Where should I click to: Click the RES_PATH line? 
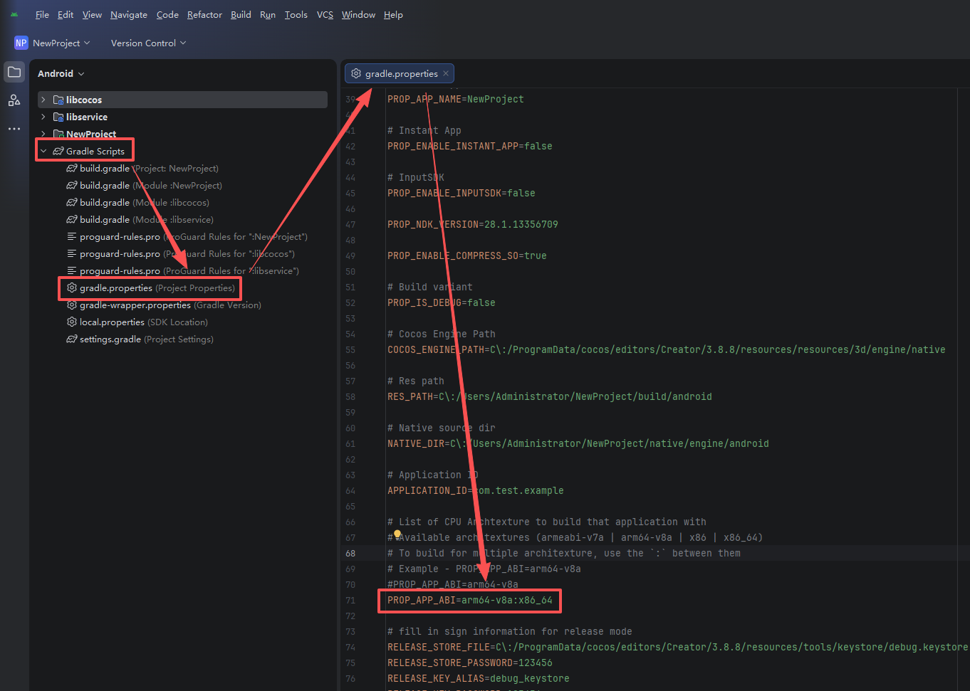pyautogui.click(x=550, y=396)
